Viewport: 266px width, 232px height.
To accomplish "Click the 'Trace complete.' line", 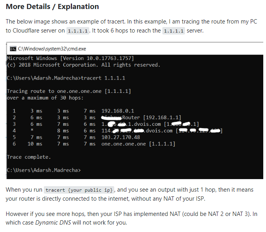I will 29,157.
